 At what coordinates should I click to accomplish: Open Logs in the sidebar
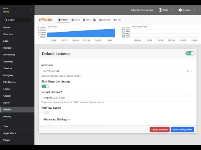[17, 41]
